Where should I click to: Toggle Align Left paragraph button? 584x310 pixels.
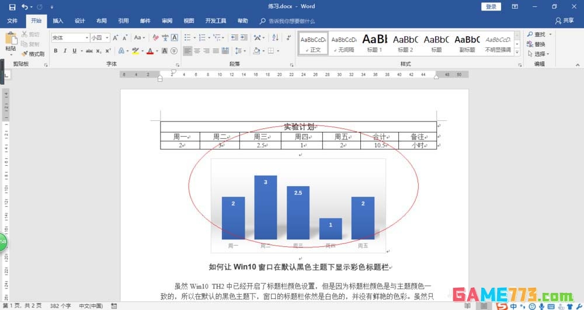(x=187, y=51)
